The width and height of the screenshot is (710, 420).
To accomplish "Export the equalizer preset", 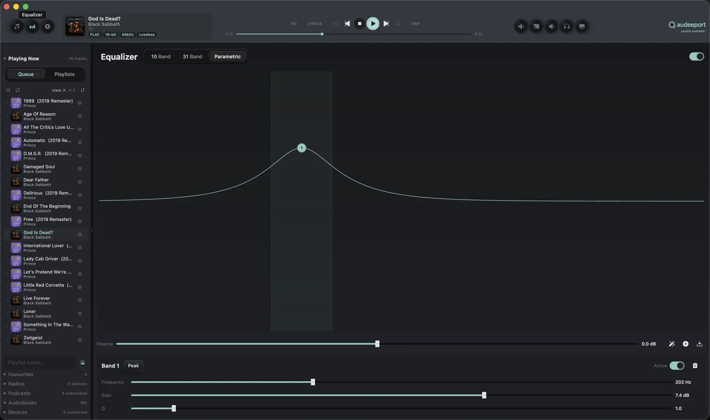I will pyautogui.click(x=700, y=344).
